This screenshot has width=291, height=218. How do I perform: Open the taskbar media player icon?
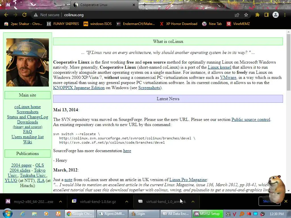click(x=46, y=214)
